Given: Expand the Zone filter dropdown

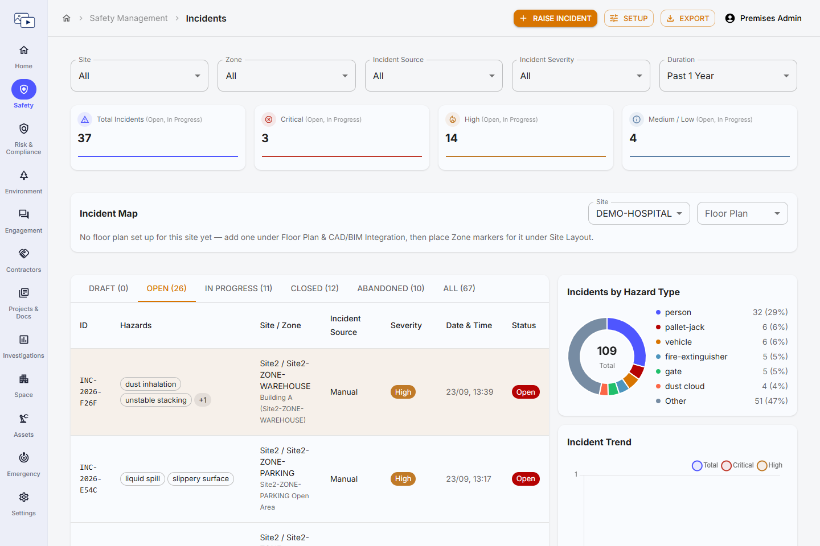Looking at the screenshot, I should coord(286,76).
